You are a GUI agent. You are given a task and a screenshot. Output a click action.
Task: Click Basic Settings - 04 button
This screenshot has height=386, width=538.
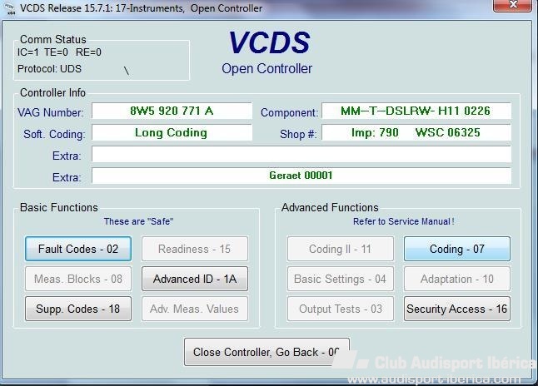pos(341,279)
